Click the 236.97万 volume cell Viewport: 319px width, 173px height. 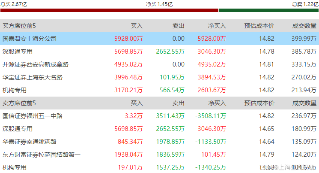pyautogui.click(x=304, y=116)
